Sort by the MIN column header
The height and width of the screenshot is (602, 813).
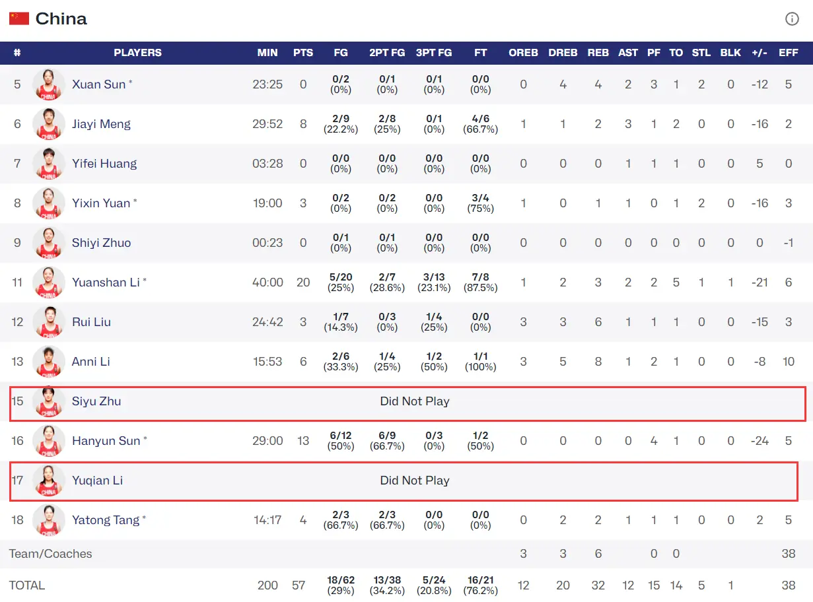point(267,53)
